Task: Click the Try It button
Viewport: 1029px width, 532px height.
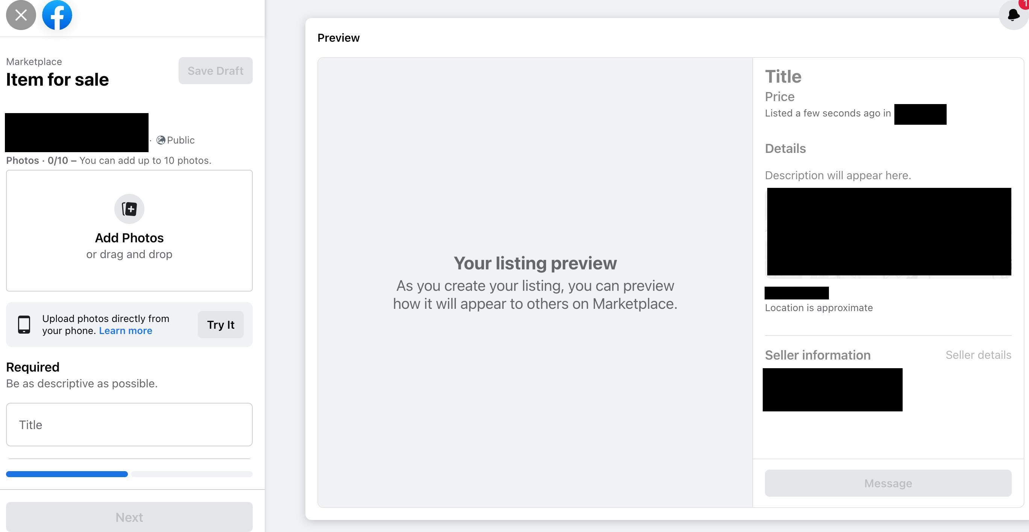Action: [221, 324]
